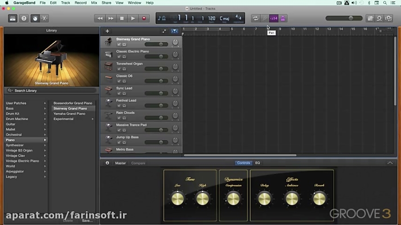Open the Media Browser button
401x225 pixels.
tap(389, 18)
